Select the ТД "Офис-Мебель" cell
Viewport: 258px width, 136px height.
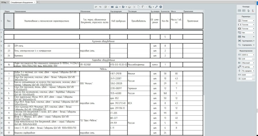pos(95,121)
